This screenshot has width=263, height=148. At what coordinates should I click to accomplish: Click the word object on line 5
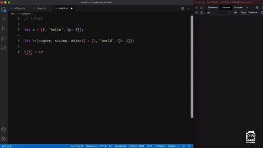tap(77, 41)
